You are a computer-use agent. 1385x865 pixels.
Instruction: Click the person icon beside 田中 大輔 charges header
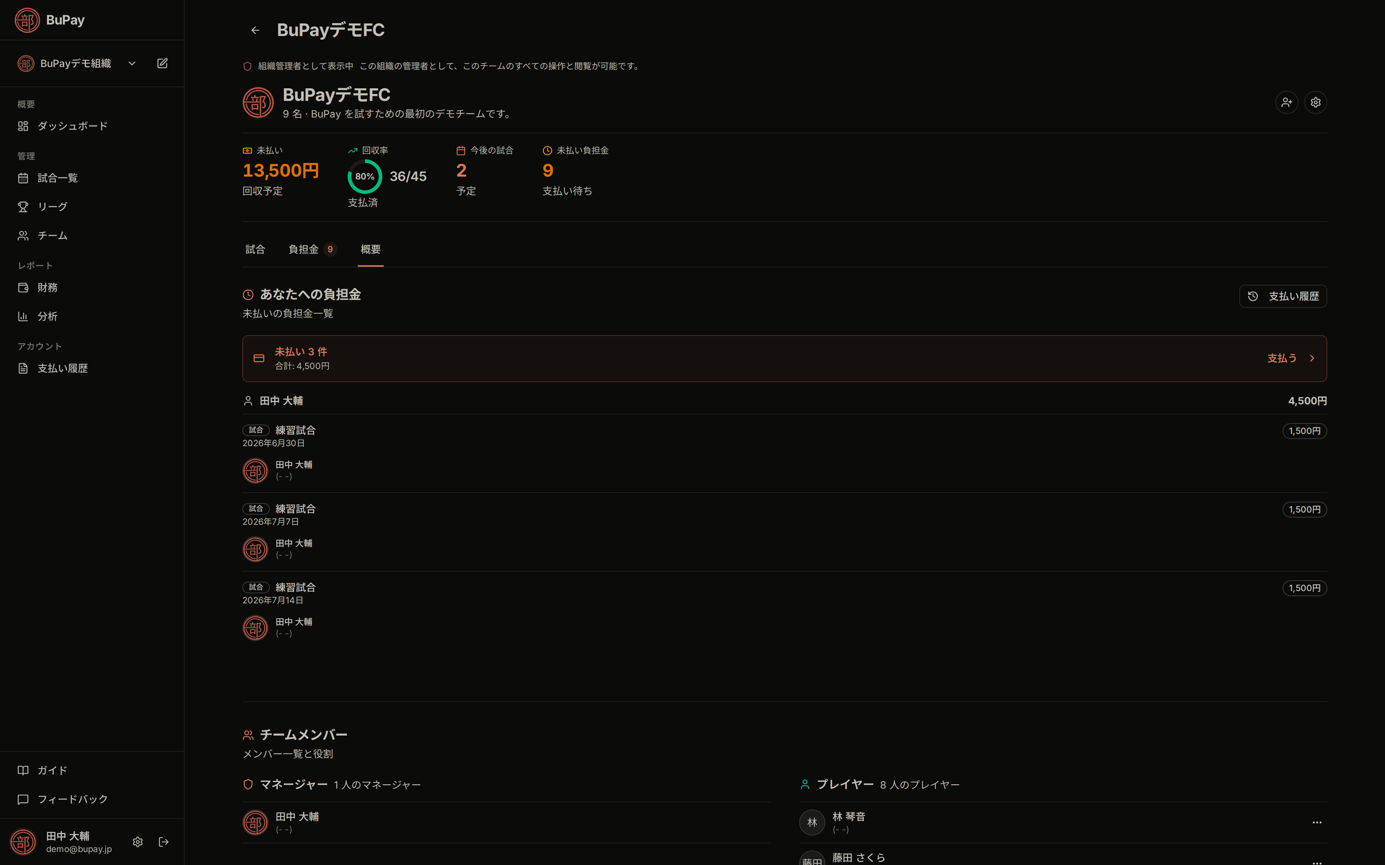click(x=248, y=401)
